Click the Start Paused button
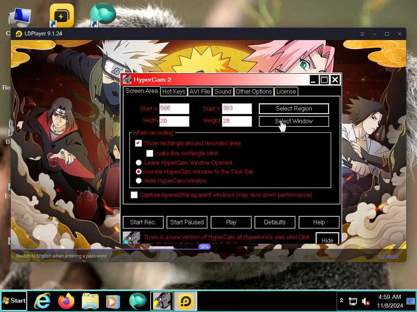The width and height of the screenshot is (417, 312). click(x=187, y=222)
